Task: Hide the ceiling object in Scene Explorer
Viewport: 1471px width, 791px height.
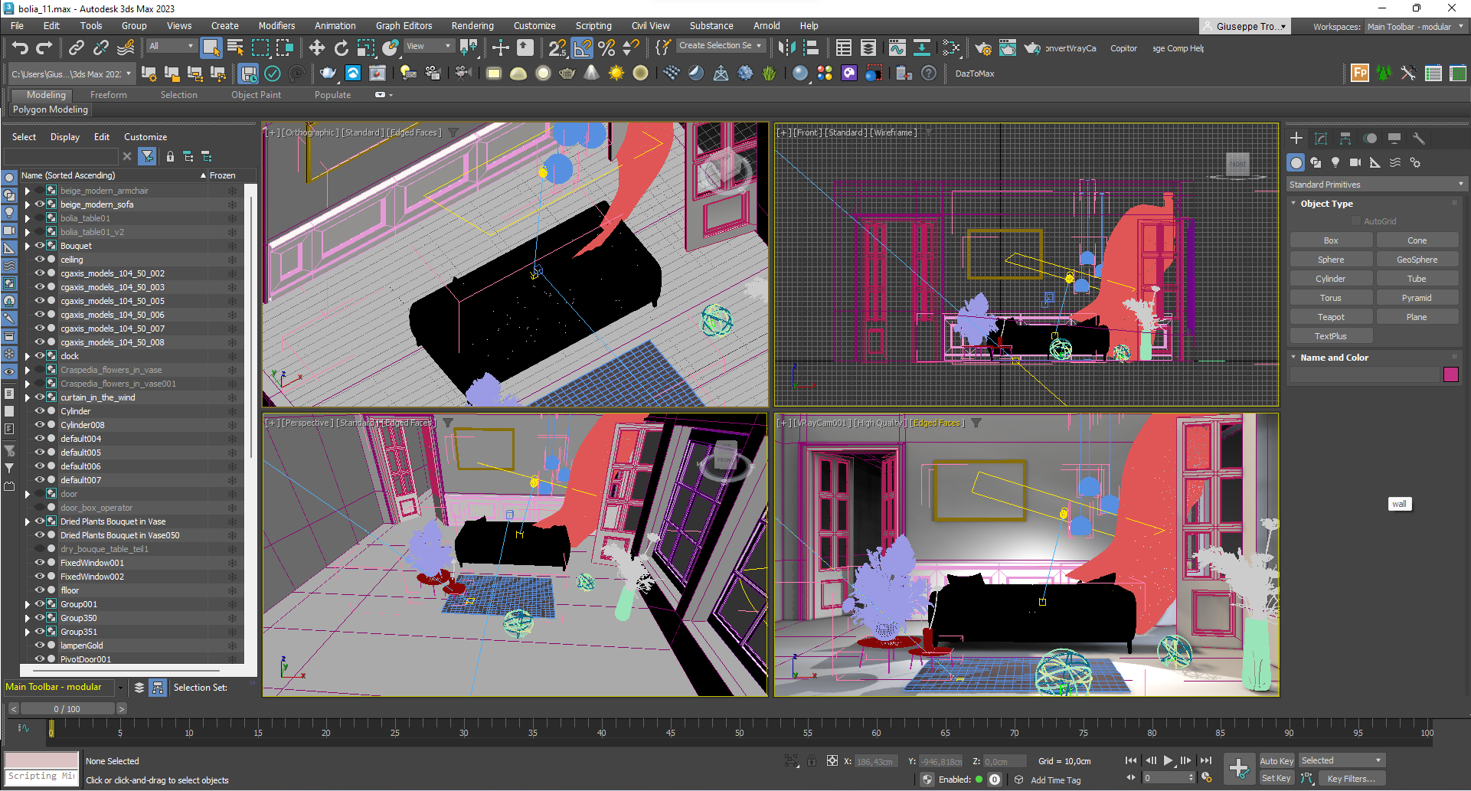Action: (x=40, y=260)
